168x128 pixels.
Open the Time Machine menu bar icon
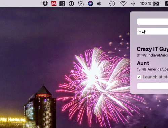pos(112,4)
